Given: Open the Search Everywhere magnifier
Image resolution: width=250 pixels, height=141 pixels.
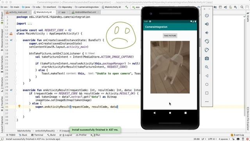Looking at the screenshot, I should [x=242, y=7].
